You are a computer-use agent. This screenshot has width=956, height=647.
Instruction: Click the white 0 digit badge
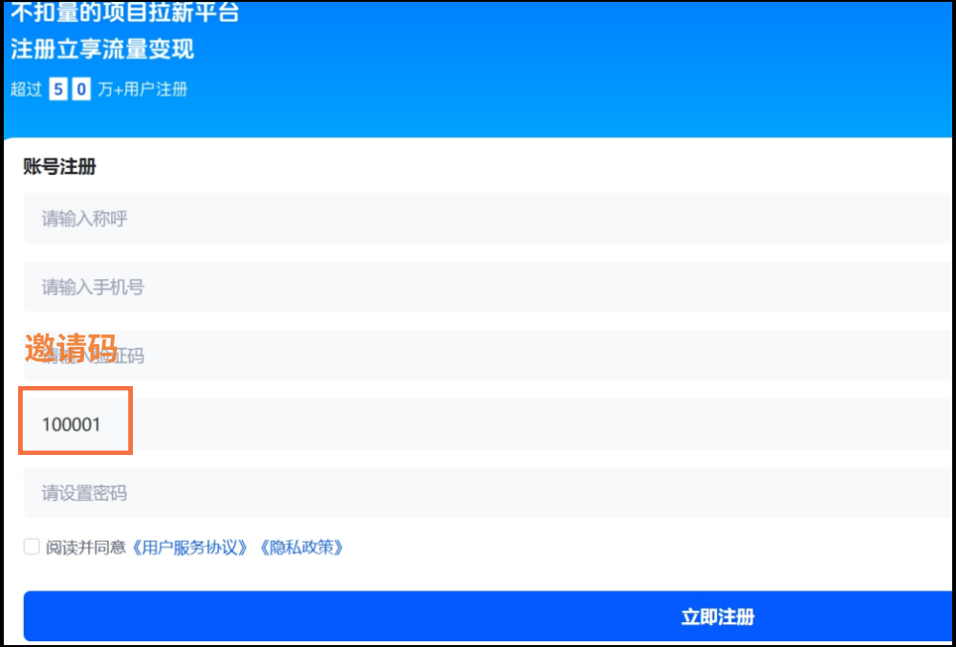(x=82, y=88)
